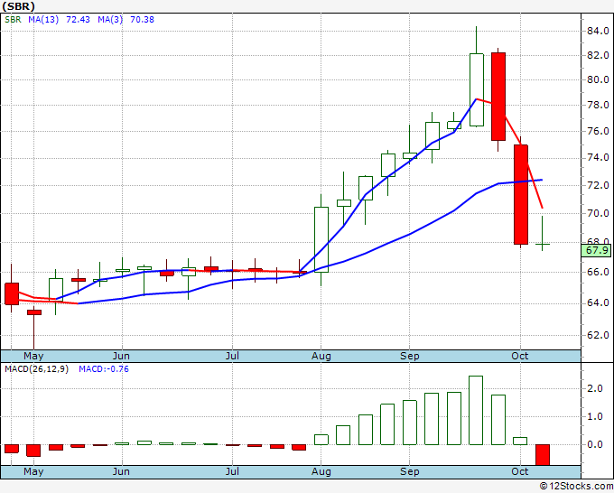Click the (SBR) chart title

point(18,6)
